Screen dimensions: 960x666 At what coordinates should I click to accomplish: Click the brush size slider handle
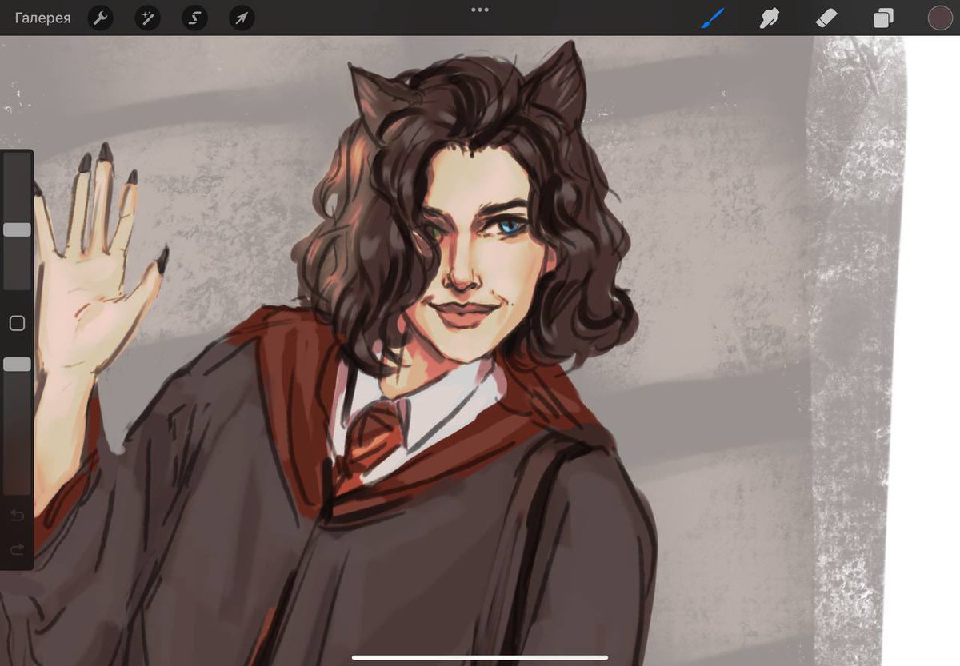pyautogui.click(x=17, y=229)
